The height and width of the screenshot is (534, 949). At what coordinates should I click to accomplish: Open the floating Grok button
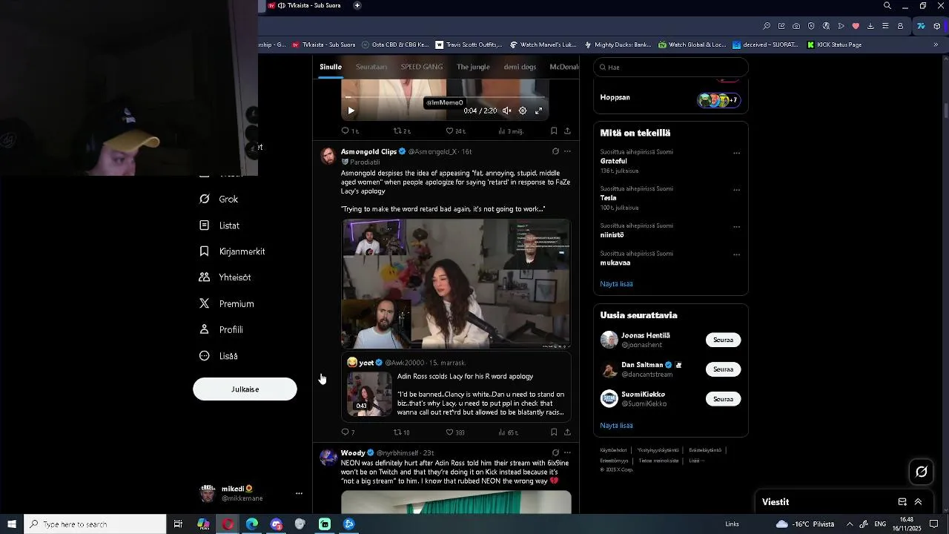[922, 472]
